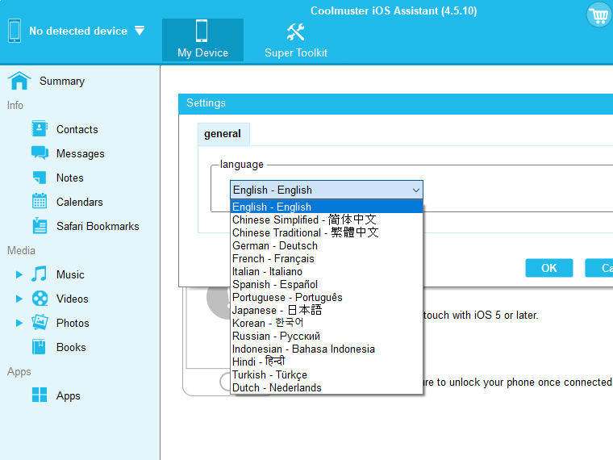
Task: Open Notes in the sidebar
Action: (x=69, y=178)
